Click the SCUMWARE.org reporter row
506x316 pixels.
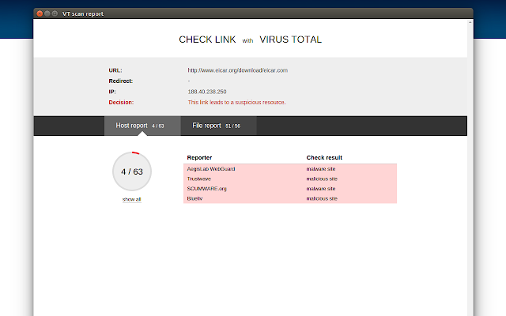click(290, 189)
